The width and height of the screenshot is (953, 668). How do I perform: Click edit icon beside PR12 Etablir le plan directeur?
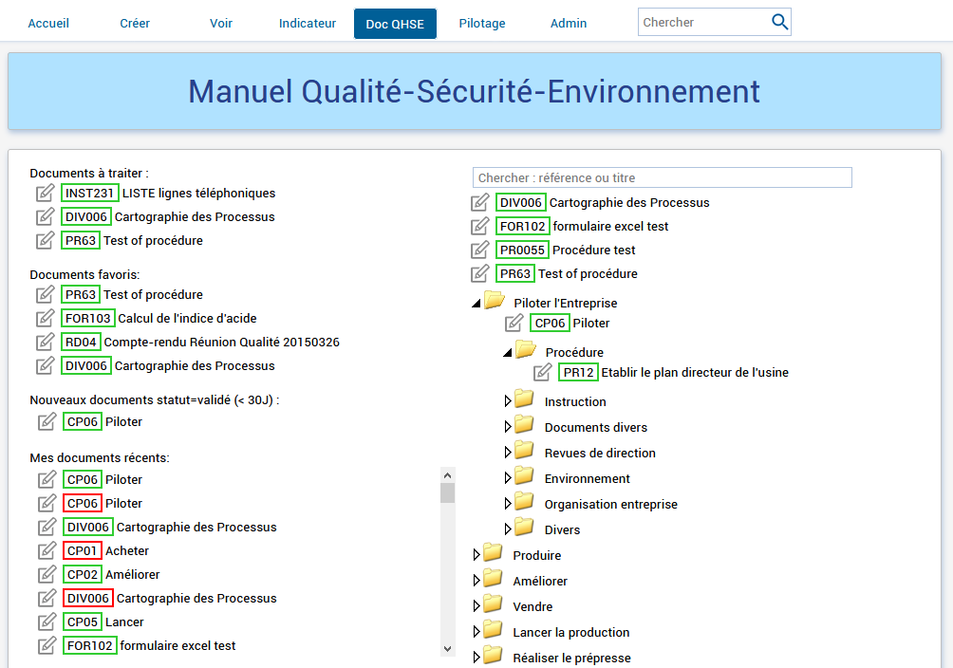click(x=543, y=372)
